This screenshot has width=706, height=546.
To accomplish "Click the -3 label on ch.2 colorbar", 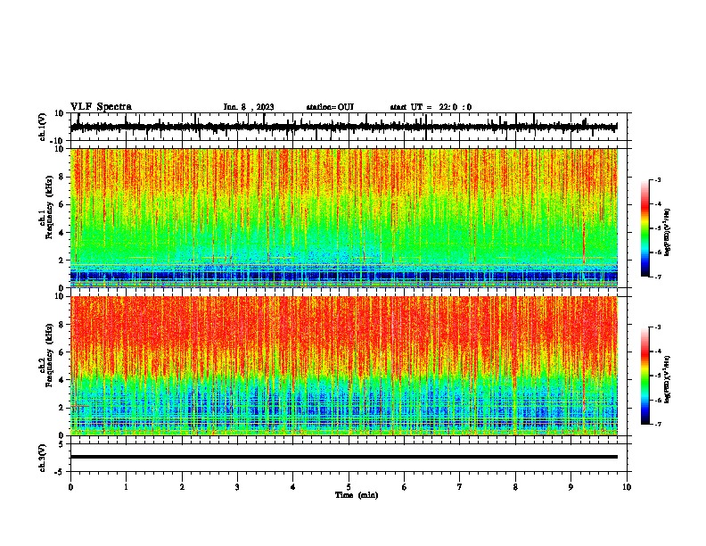I will (x=657, y=327).
